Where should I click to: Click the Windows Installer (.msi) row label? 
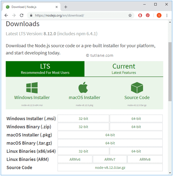pyautogui.click(x=31, y=119)
